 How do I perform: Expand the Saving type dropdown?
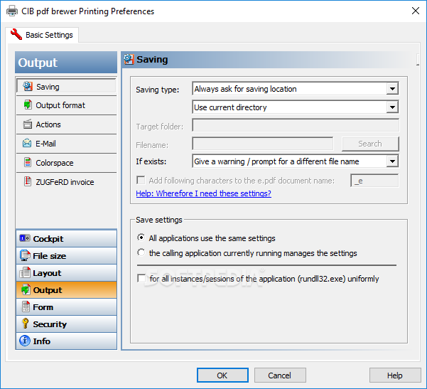point(392,89)
